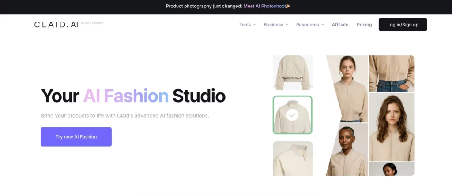Click the Your AI Fashion Studio heading
The width and height of the screenshot is (452, 195).
[133, 96]
